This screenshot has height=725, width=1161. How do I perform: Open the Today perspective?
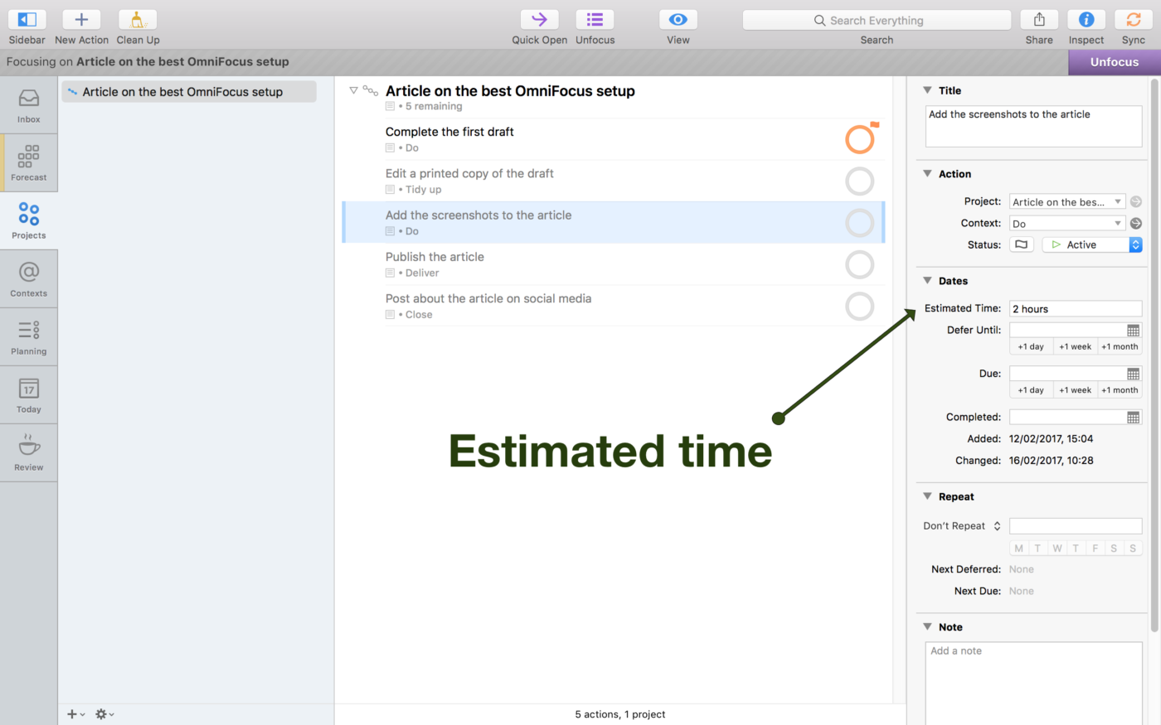29,395
